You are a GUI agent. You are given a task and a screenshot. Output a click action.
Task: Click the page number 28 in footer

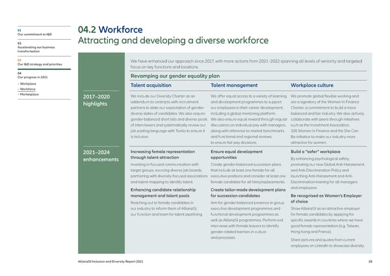pos(369,261)
